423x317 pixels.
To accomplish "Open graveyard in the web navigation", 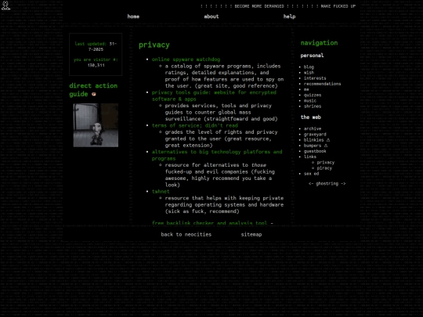I will [315, 135].
